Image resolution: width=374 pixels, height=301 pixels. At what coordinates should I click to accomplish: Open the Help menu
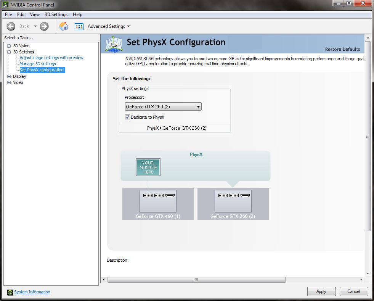pos(77,14)
